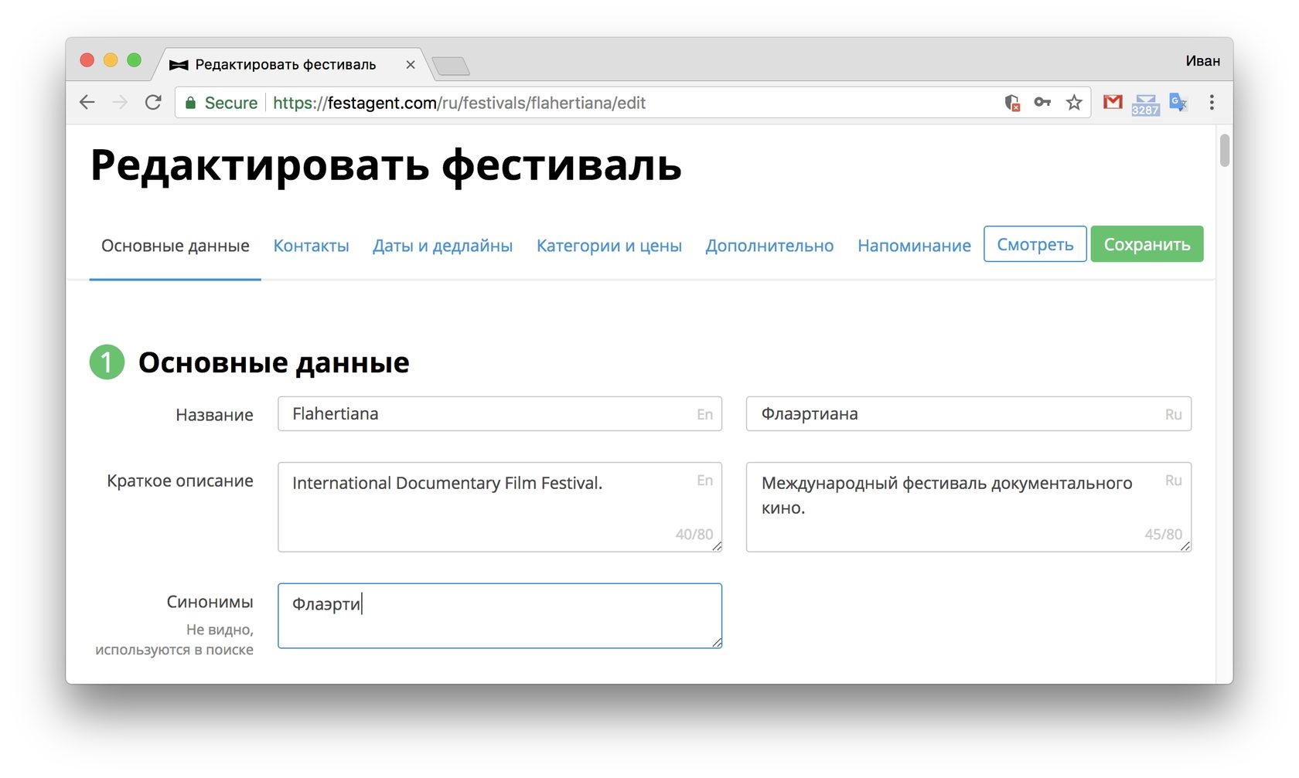Click the macOS green maximize window button

pyautogui.click(x=134, y=60)
